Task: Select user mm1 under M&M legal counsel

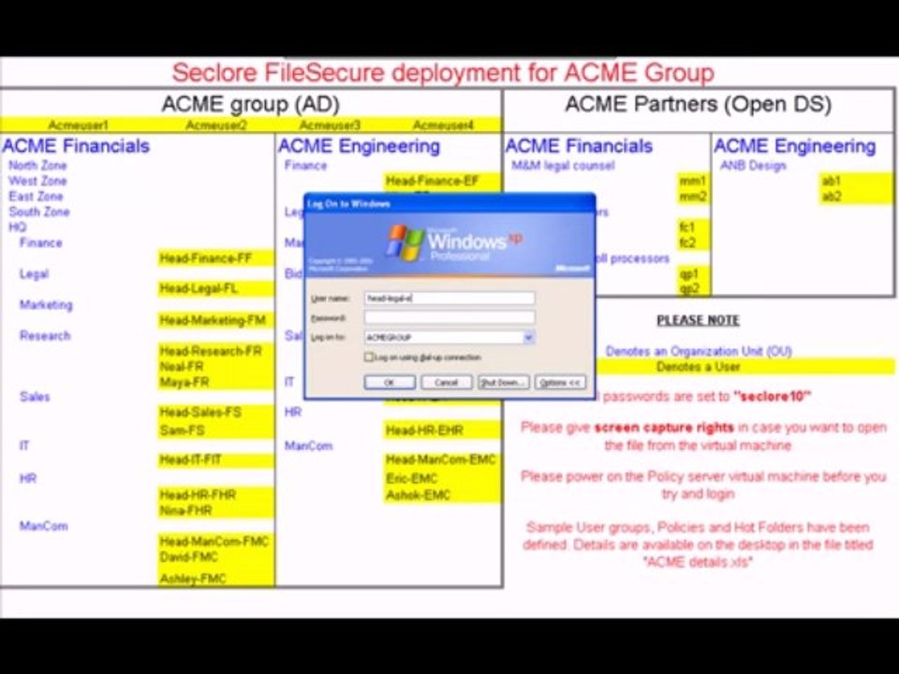Action: pyautogui.click(x=692, y=181)
